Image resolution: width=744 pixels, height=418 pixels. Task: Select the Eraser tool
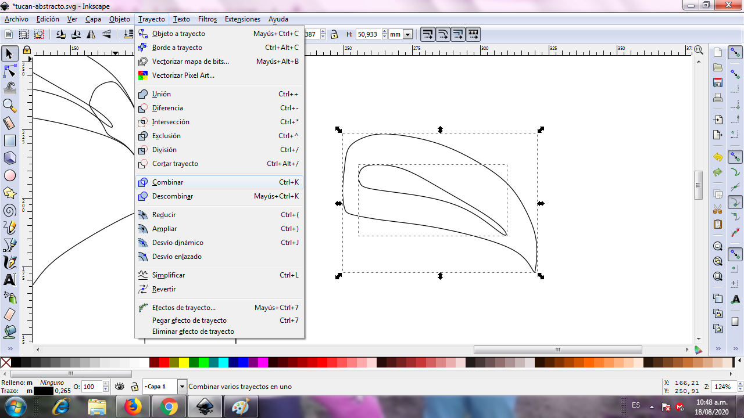click(x=9, y=315)
